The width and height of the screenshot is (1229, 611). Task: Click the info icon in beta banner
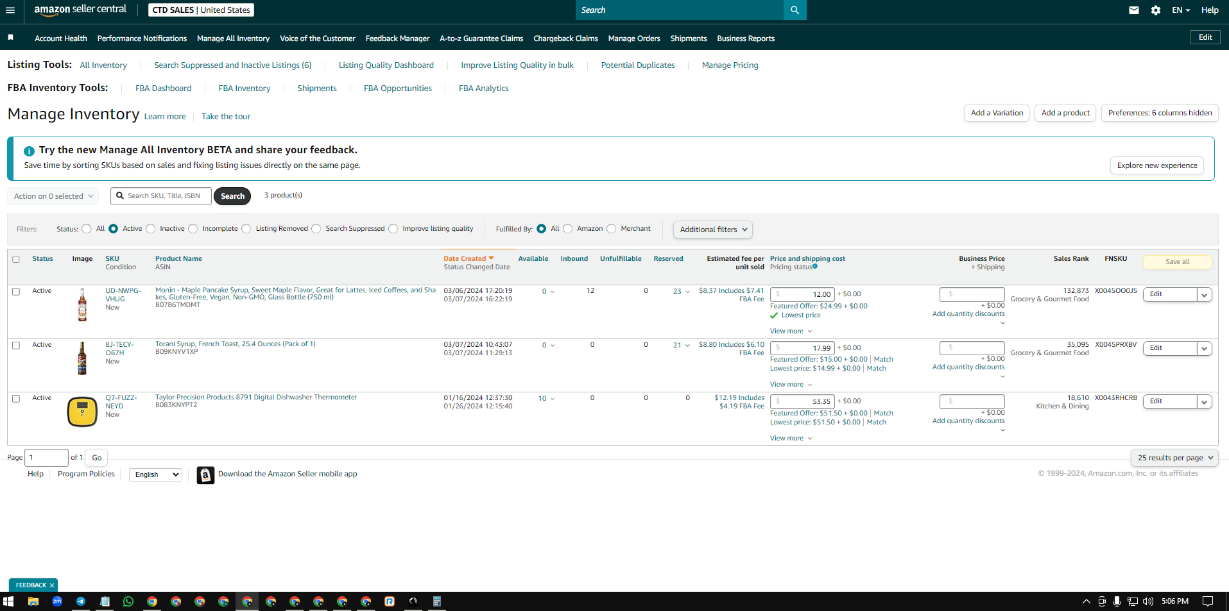tap(29, 151)
